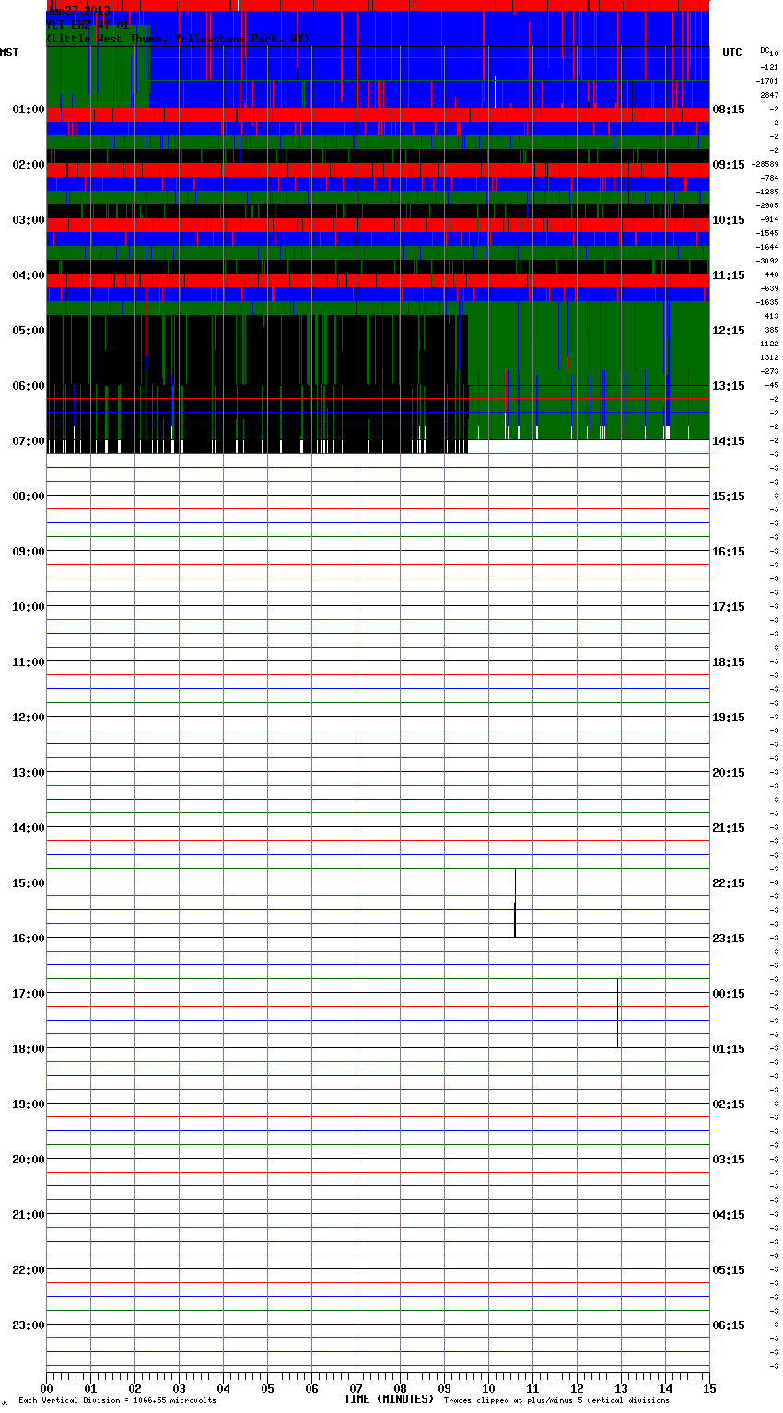Click the '05:00' MST time label
Screen dimensions: 783x1413
tap(29, 331)
